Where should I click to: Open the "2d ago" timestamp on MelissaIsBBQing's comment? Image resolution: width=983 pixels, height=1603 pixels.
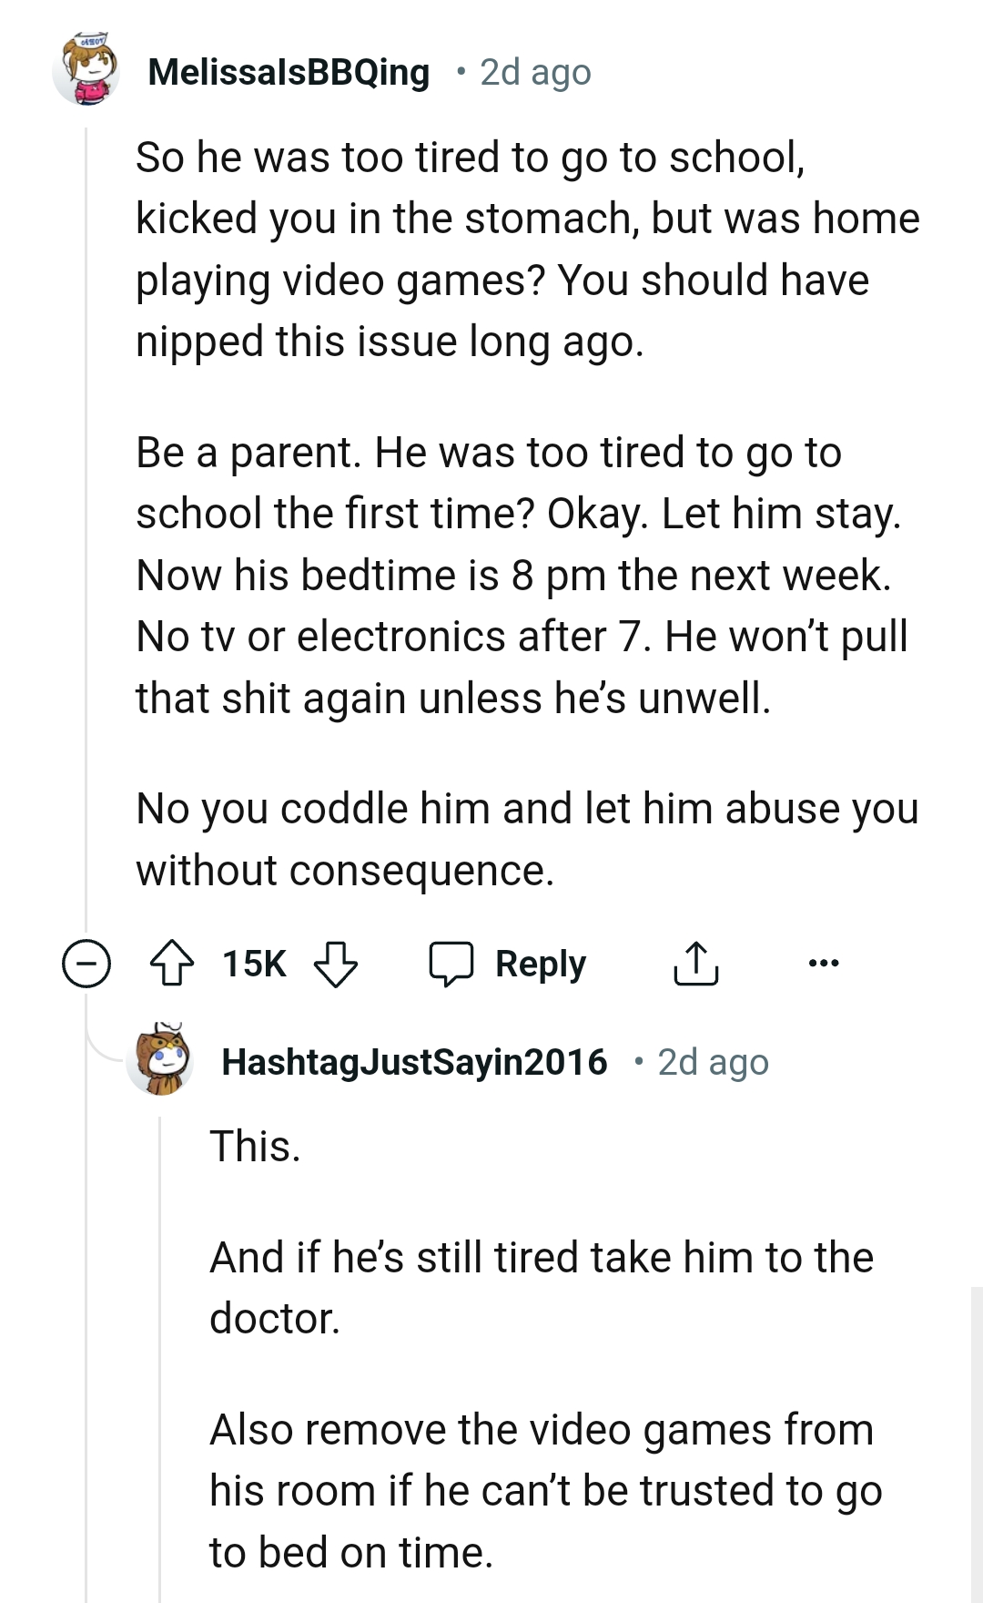535,72
